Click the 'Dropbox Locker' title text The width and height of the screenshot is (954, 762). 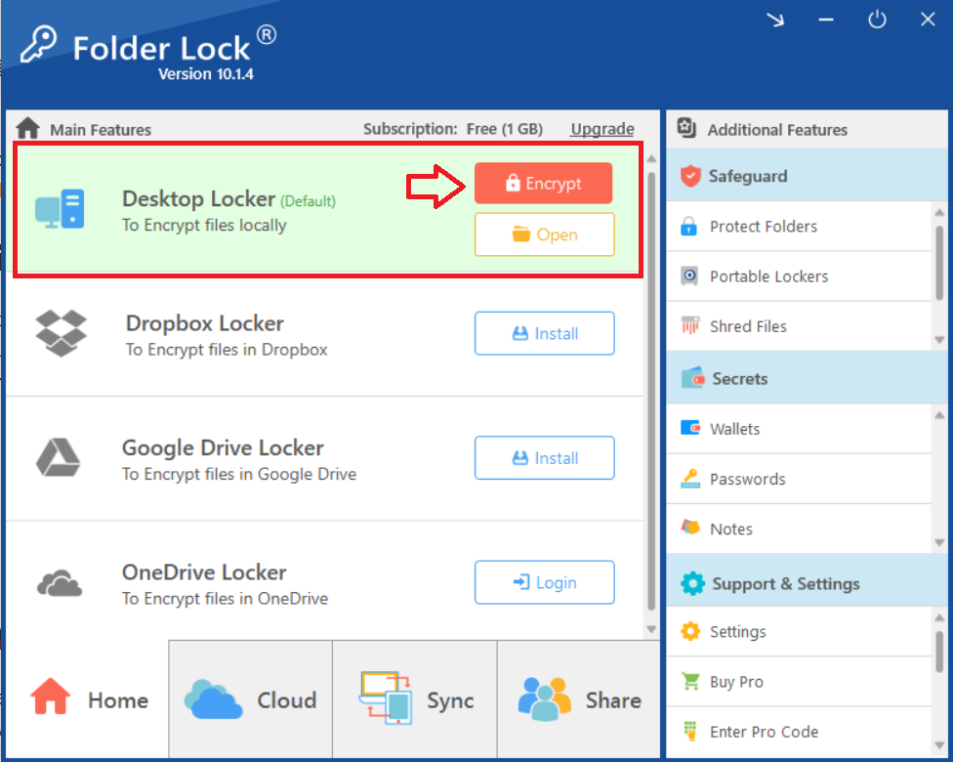tap(204, 323)
